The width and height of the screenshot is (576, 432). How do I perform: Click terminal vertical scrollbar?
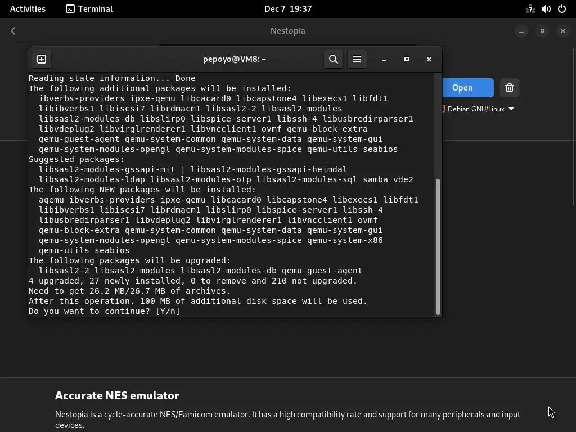coord(438,247)
